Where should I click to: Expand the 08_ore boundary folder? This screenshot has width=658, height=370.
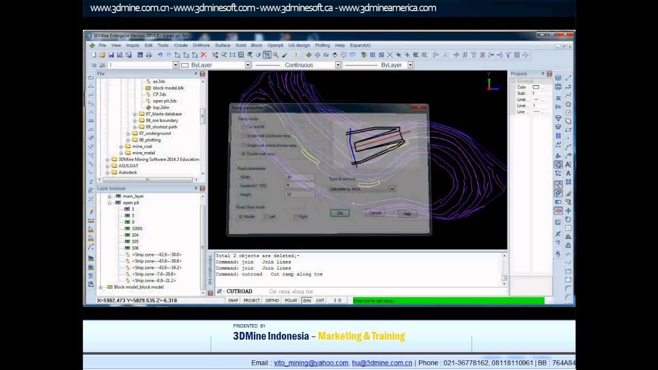click(x=135, y=120)
